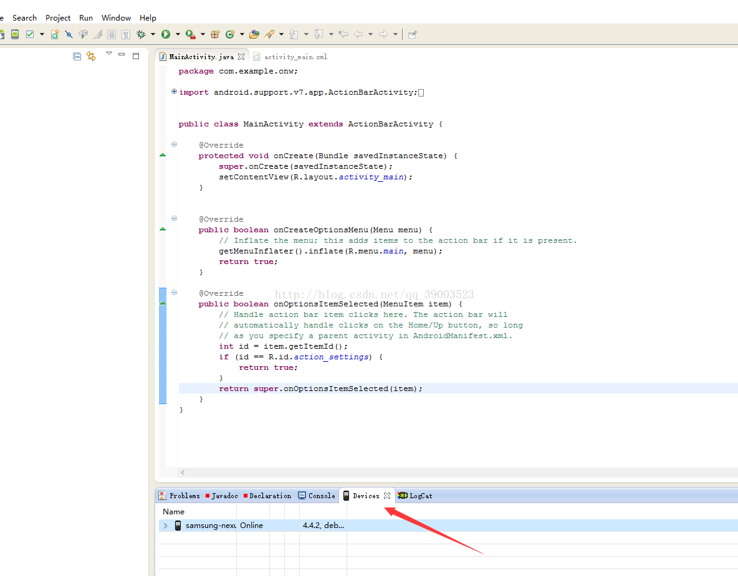This screenshot has height=576, width=738.
Task: Toggle Pin Editor in the toolbar
Action: pos(412,34)
